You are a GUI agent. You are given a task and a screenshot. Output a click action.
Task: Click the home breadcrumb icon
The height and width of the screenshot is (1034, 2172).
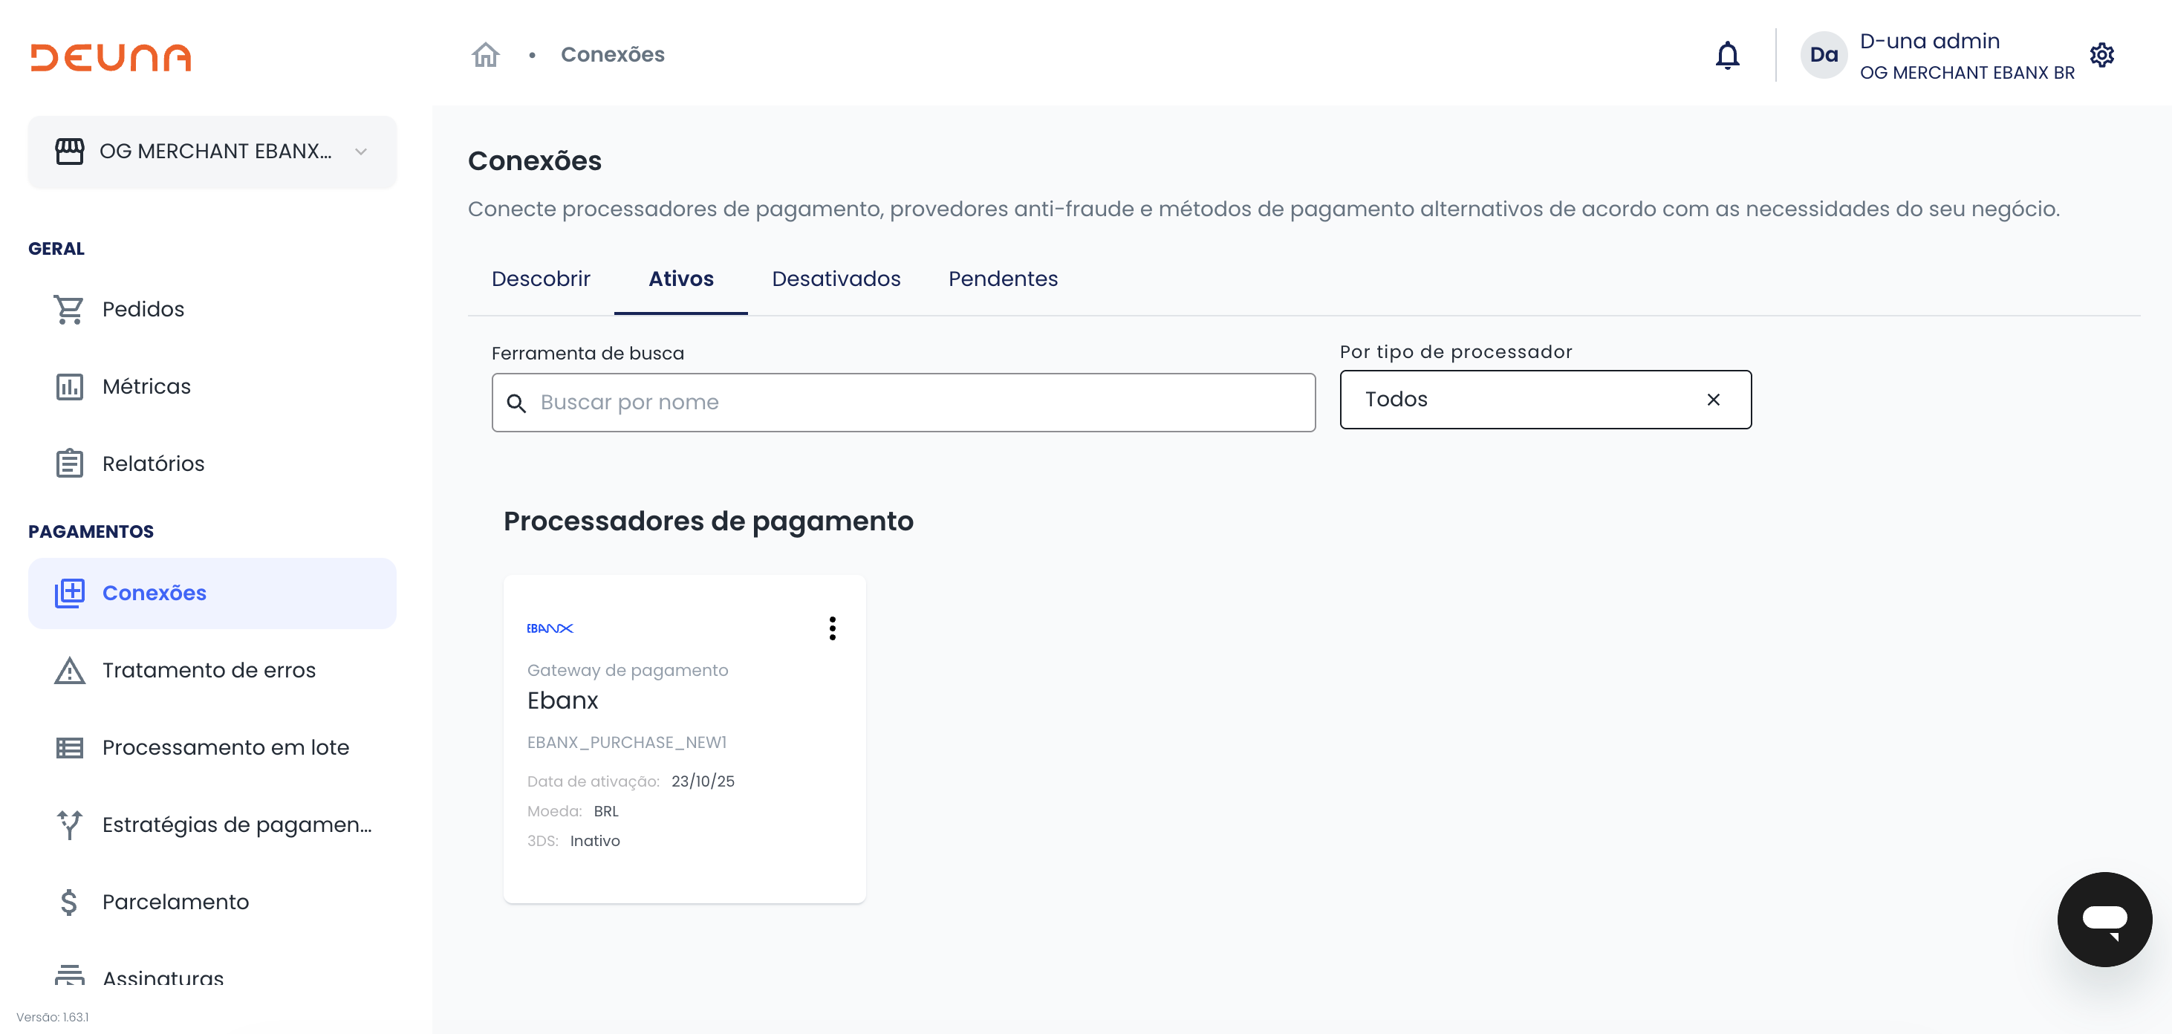pos(485,55)
